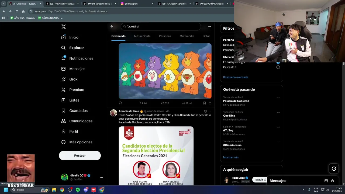Viewport: 345px width, 194px height.
Task: Expand the Mensajes drawer
Action: [x=333, y=181]
